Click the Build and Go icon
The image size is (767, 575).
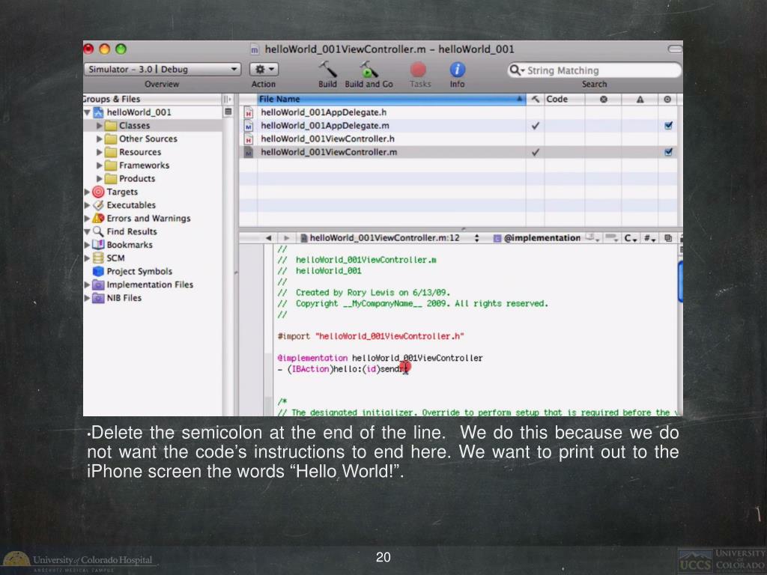369,70
